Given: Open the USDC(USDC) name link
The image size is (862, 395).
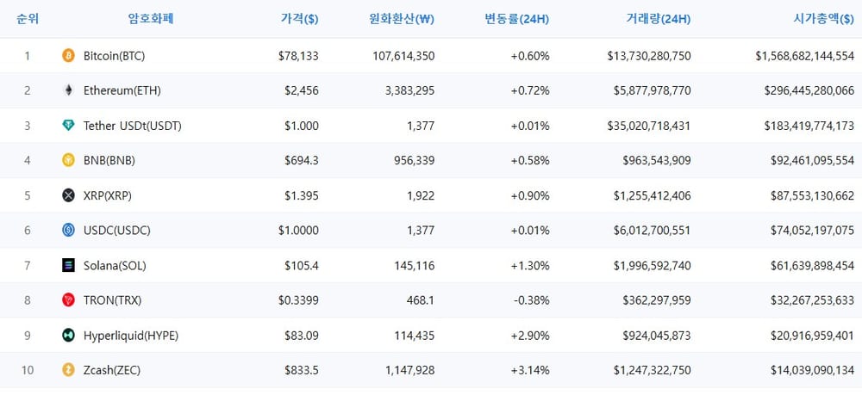Looking at the screenshot, I should click(117, 231).
